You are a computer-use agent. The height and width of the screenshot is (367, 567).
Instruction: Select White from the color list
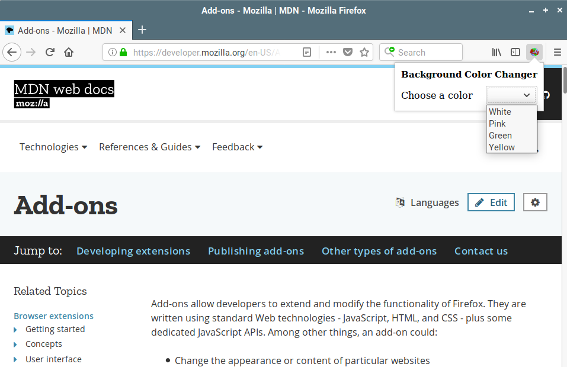[511, 112]
